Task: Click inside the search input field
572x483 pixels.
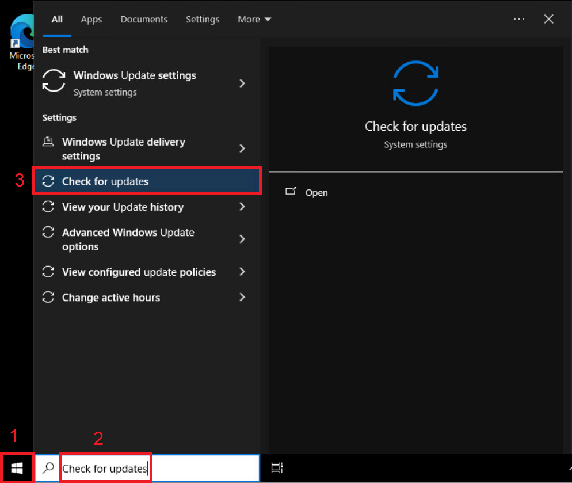Action: coord(104,468)
